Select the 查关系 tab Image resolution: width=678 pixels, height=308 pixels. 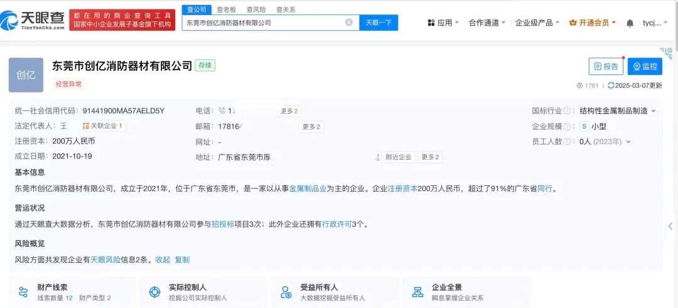click(286, 9)
